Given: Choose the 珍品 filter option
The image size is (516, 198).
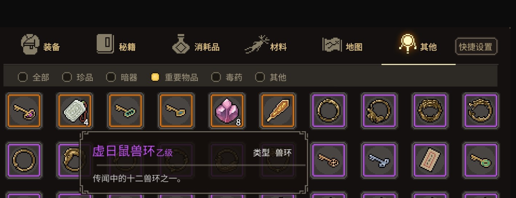Looking at the screenshot, I should point(78,77).
